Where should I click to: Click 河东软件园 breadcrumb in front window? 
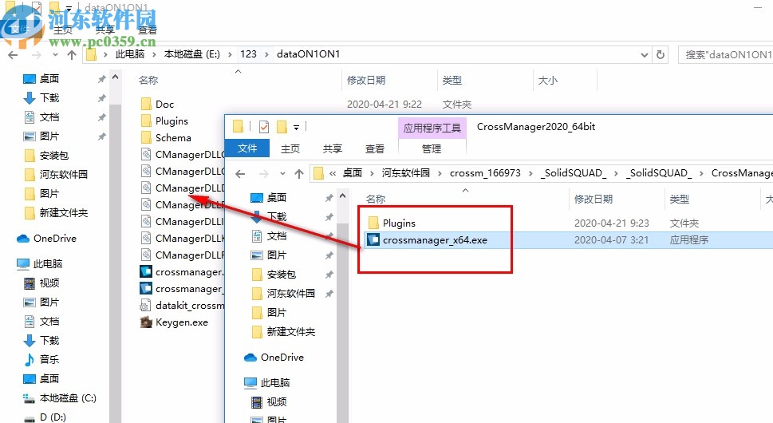(x=406, y=173)
